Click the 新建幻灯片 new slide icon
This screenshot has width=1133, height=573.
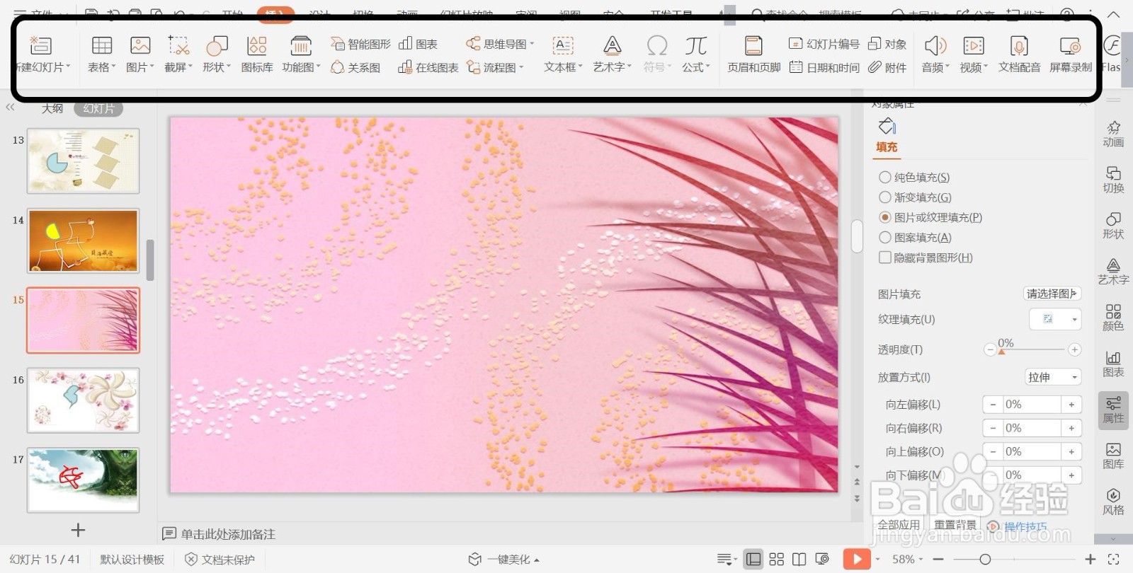40,46
